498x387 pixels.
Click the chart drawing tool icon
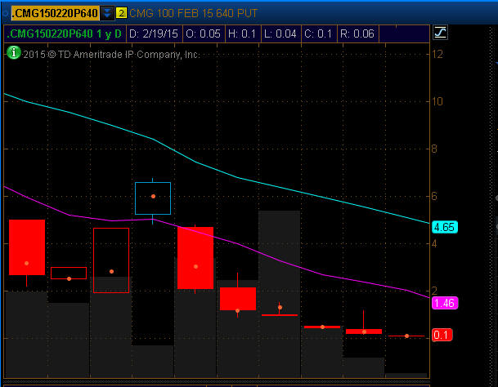click(x=440, y=33)
